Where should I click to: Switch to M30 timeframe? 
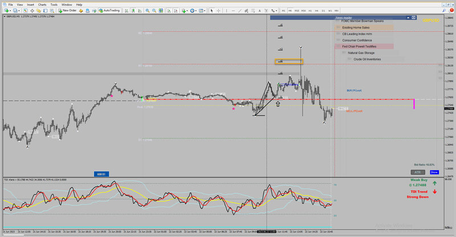tap(304, 10)
